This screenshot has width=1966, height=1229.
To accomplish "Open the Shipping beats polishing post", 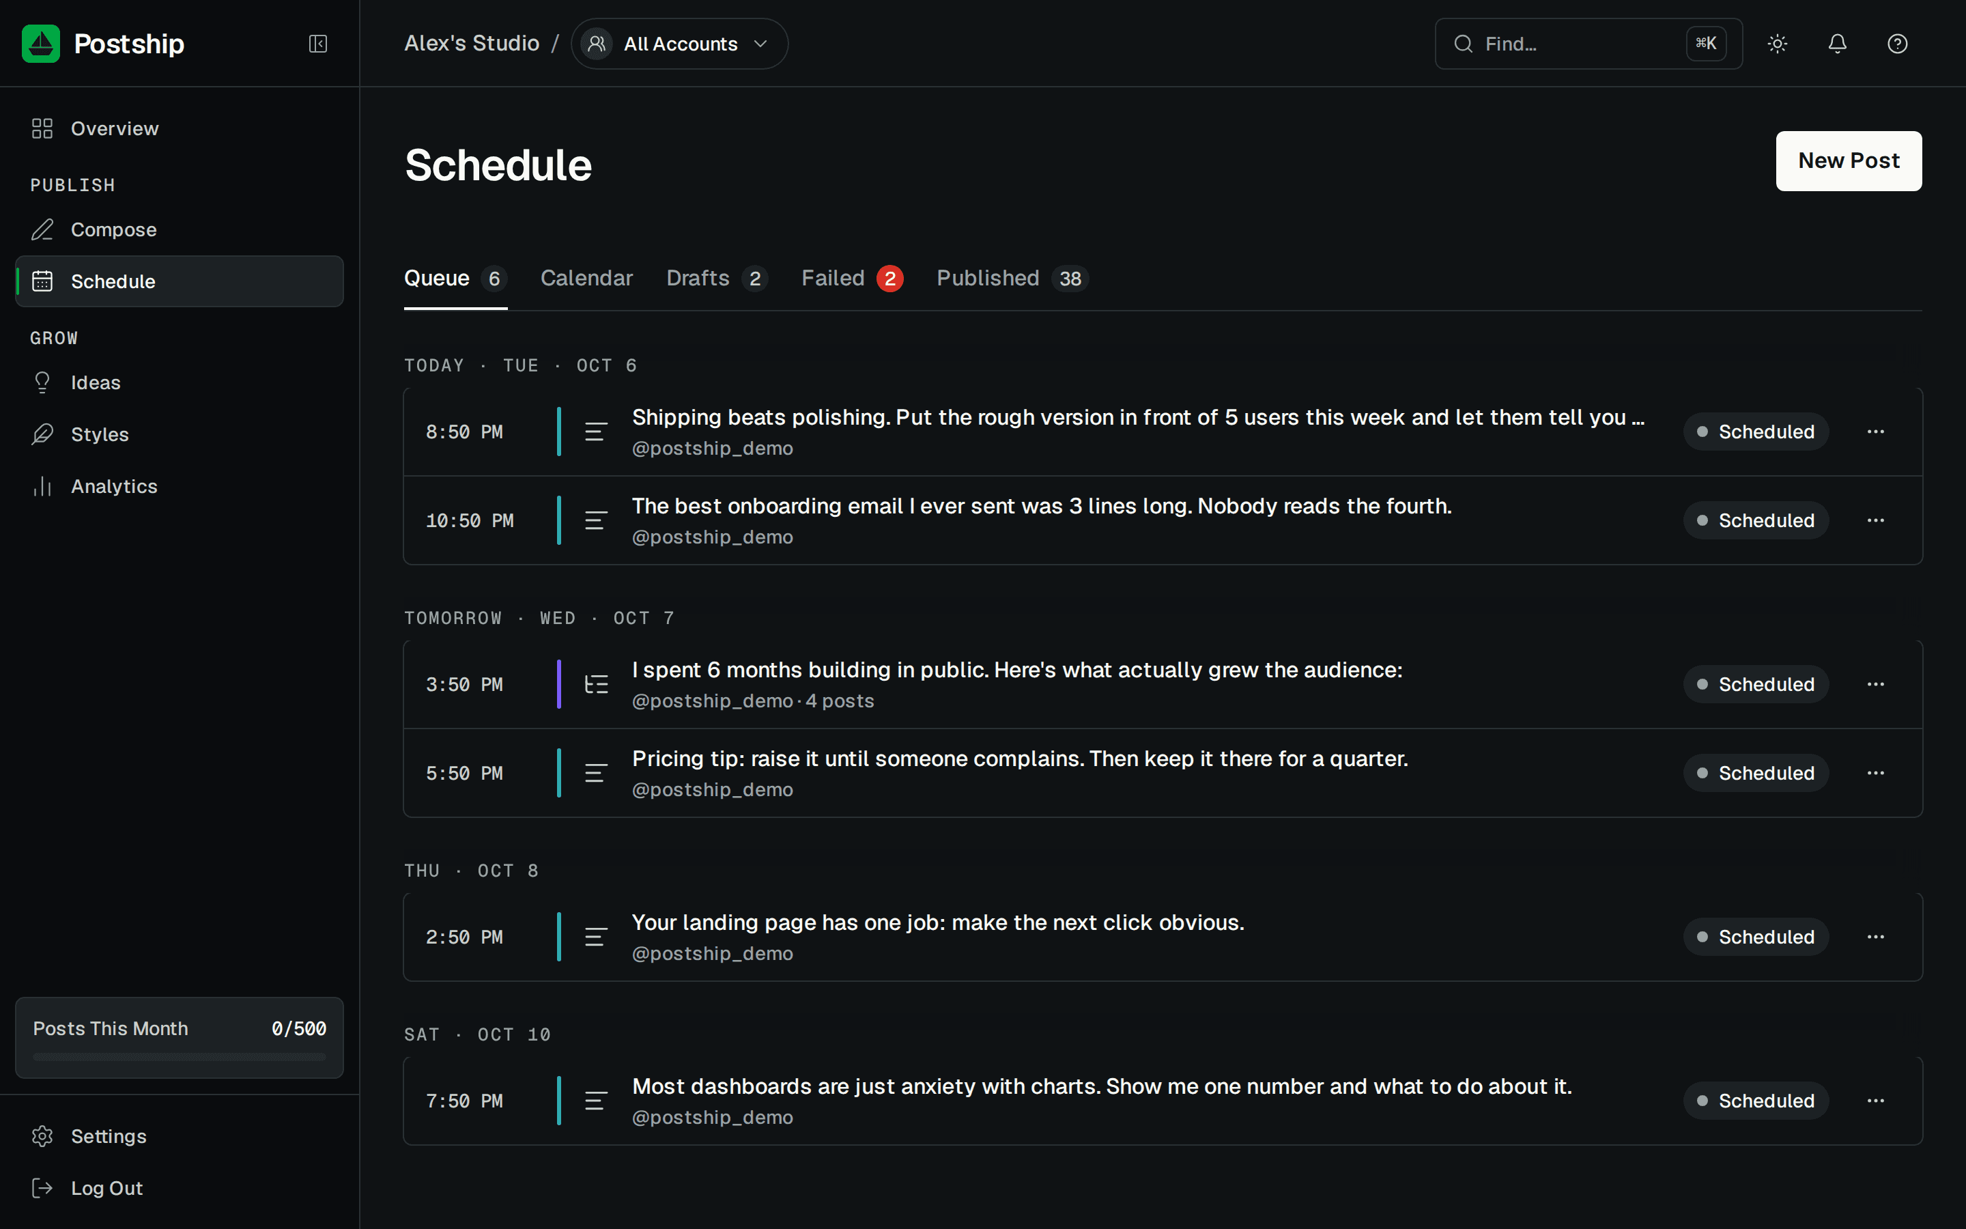I will tap(1163, 432).
